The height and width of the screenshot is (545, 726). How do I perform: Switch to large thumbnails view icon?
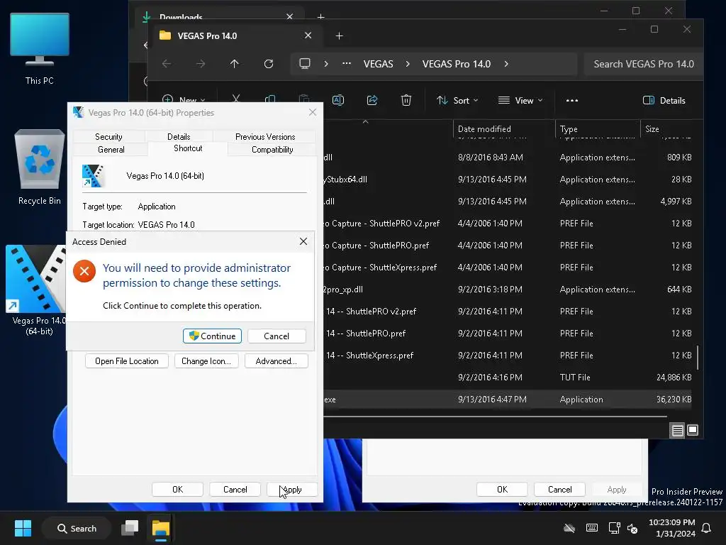pyautogui.click(x=693, y=430)
